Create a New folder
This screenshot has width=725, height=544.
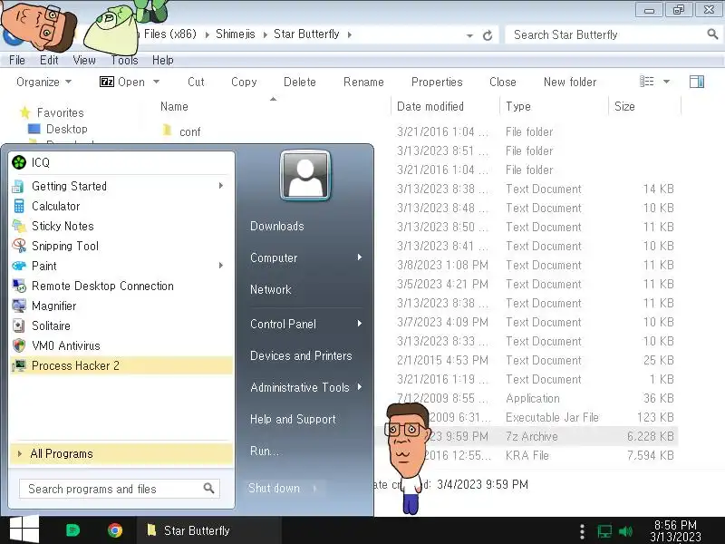pyautogui.click(x=570, y=82)
